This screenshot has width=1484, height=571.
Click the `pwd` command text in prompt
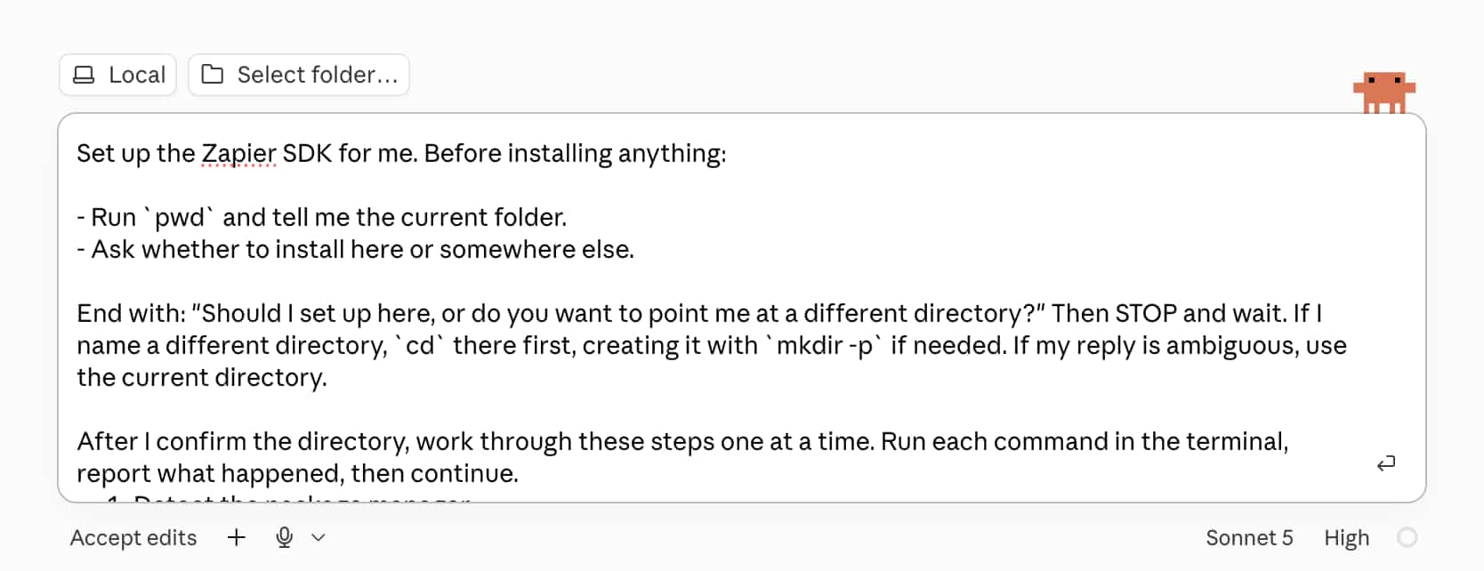(x=184, y=218)
